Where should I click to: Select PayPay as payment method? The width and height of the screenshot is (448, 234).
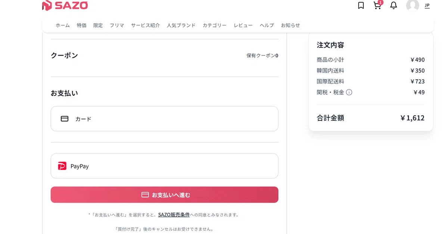[x=164, y=166]
